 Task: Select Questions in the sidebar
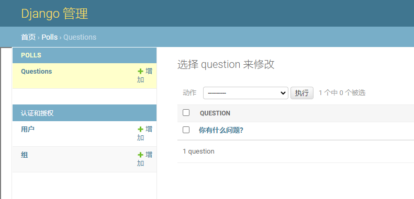(37, 72)
